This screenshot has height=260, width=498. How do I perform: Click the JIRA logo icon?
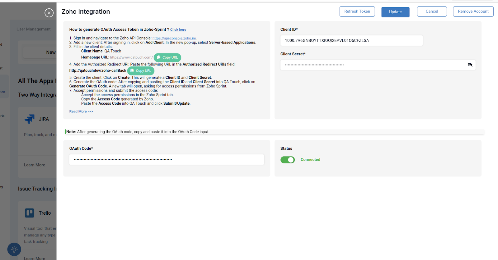coord(30,119)
